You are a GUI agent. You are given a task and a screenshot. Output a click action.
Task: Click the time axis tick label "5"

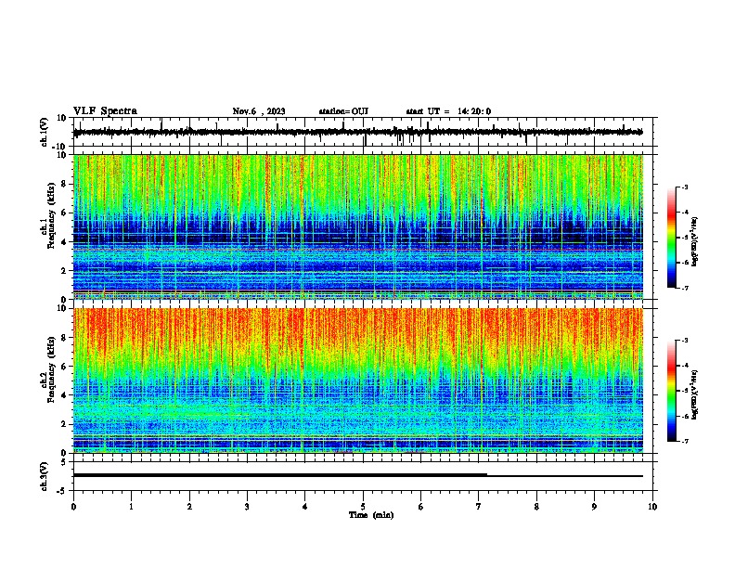[363, 507]
